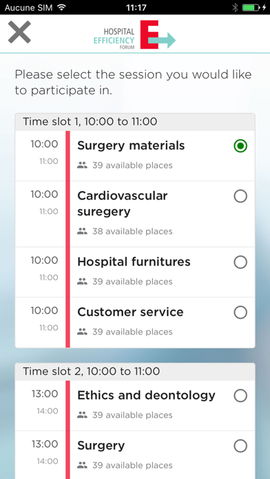This screenshot has width=270, height=479.
Task: Click people icon under Customer service
Action: (x=82, y=332)
